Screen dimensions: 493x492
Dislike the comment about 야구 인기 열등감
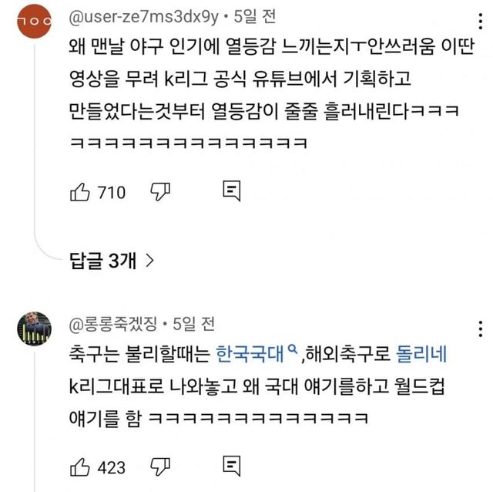click(x=159, y=191)
